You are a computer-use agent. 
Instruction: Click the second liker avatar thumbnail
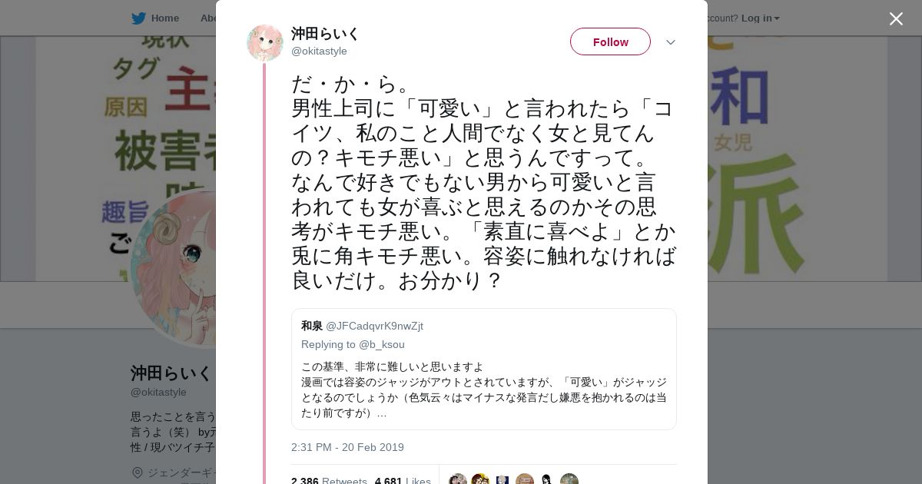coord(480,480)
